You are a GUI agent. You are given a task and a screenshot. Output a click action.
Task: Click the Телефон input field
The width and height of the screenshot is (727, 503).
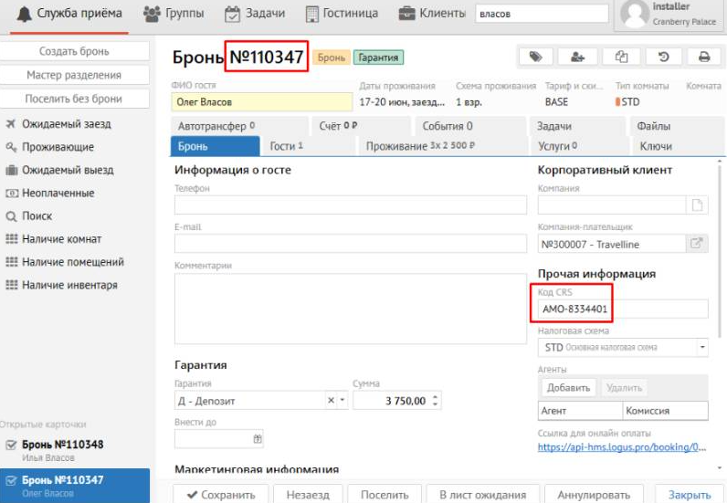[350, 205]
